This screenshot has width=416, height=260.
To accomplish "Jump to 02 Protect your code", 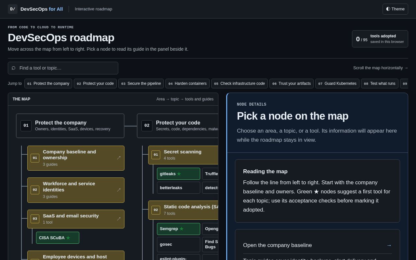I will coord(95,84).
